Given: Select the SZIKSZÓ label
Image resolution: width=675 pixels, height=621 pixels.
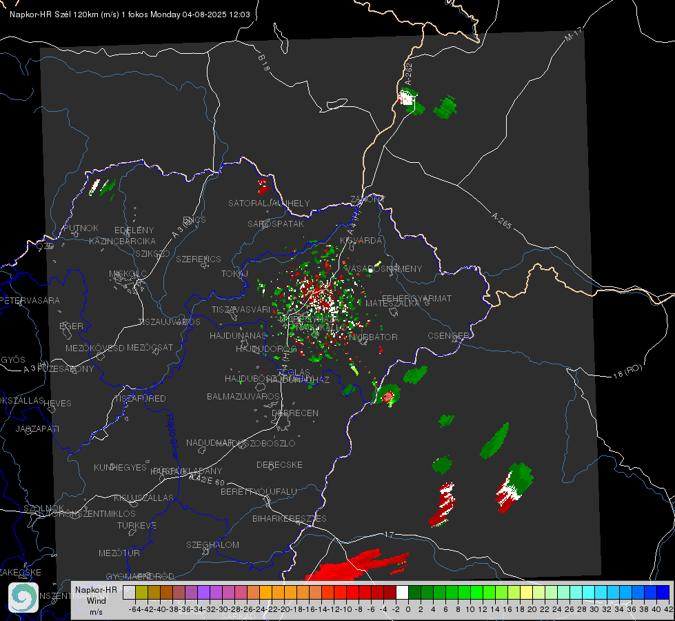Looking at the screenshot, I should 153,253.
